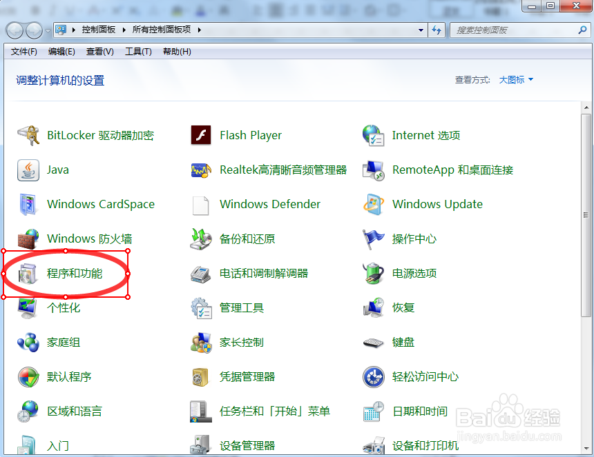Open the Realtek高清晰音频管理器 icon

click(201, 170)
